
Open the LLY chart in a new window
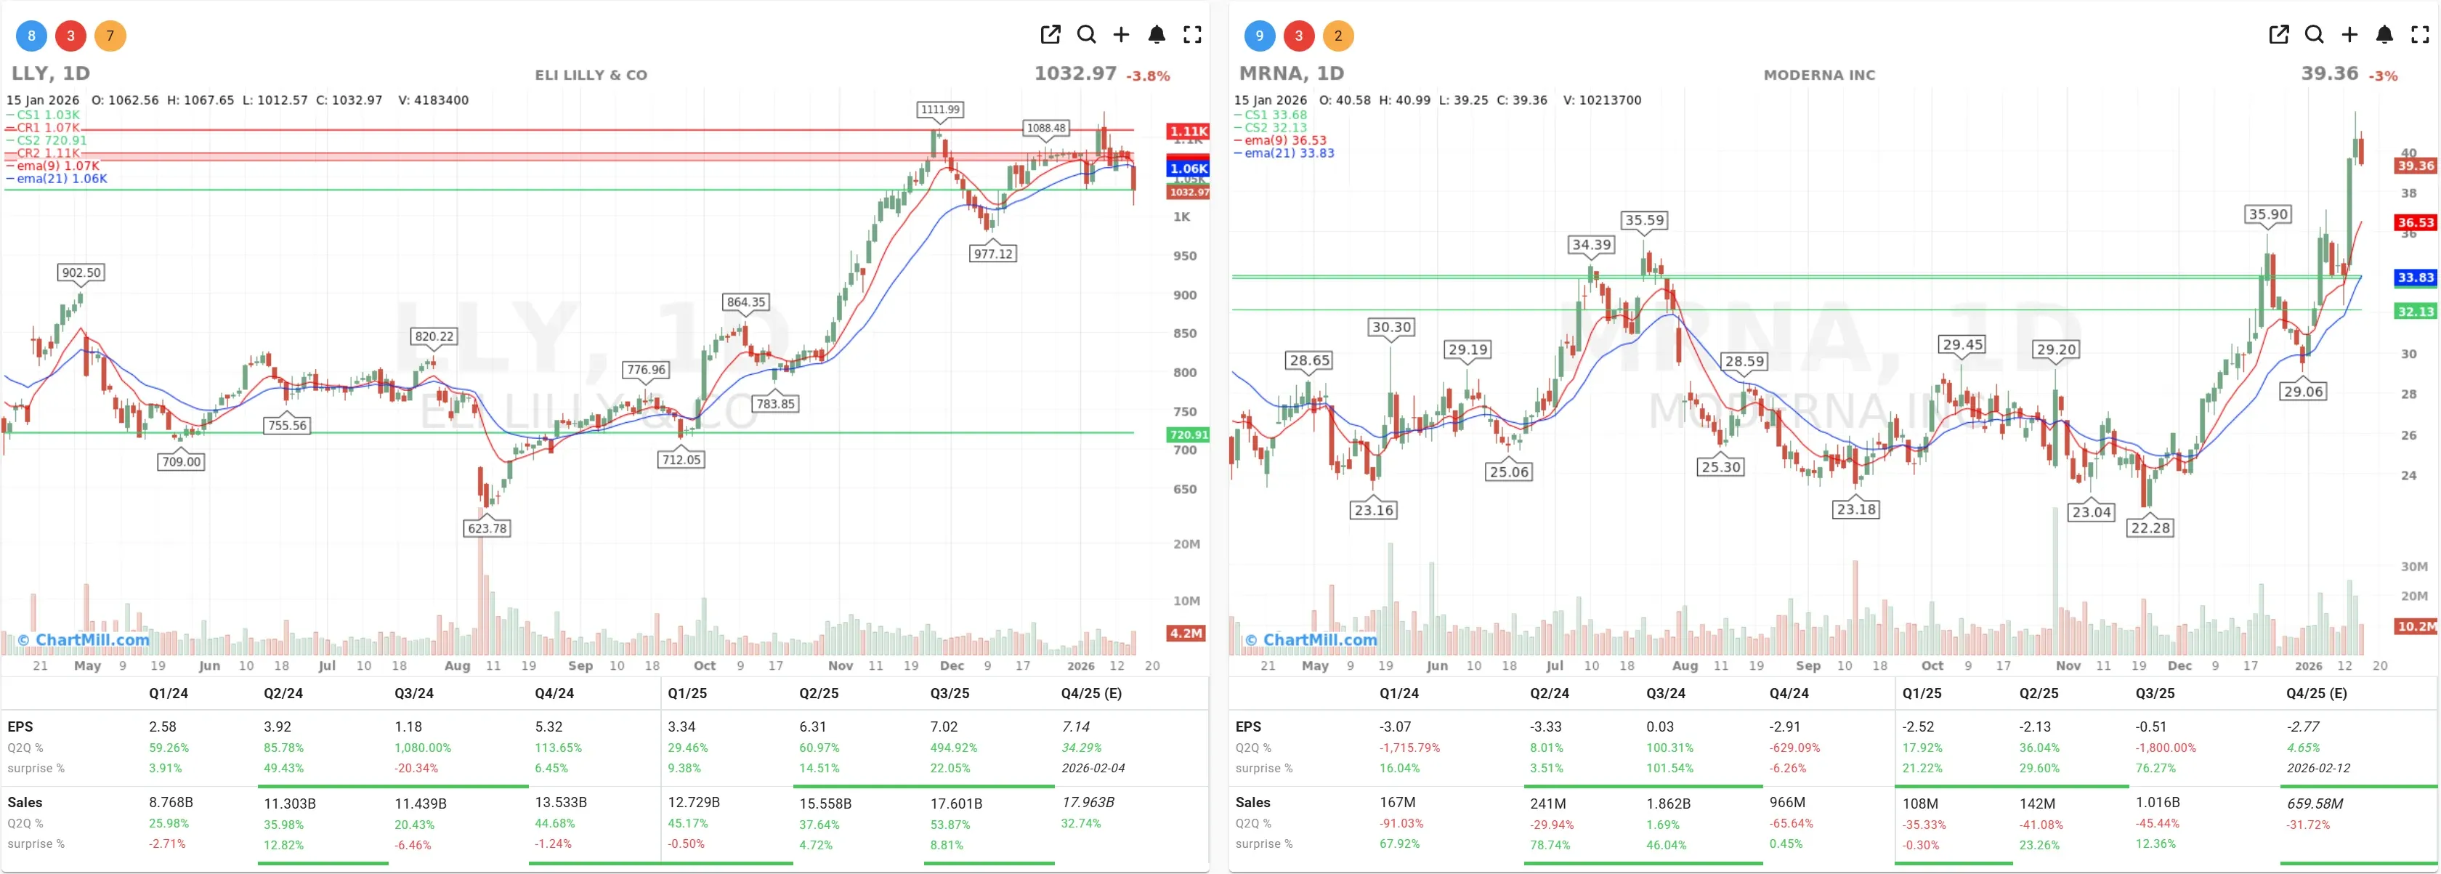point(1050,34)
